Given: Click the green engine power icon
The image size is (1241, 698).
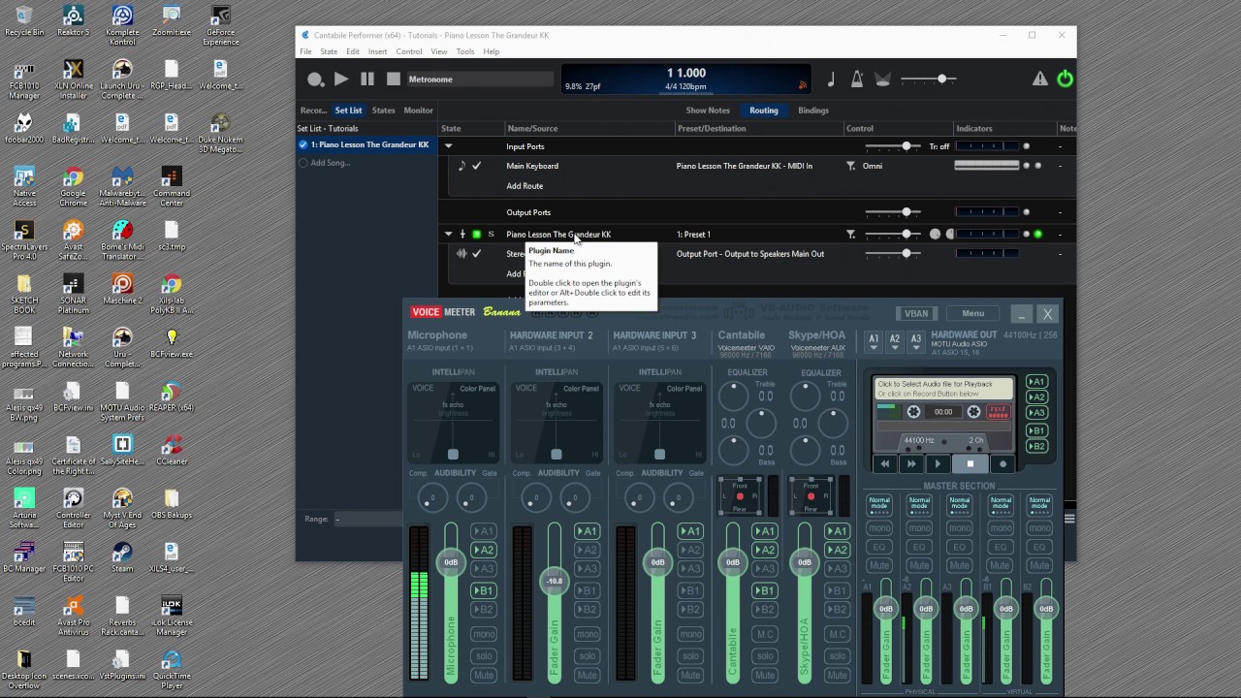Looking at the screenshot, I should point(1065,79).
